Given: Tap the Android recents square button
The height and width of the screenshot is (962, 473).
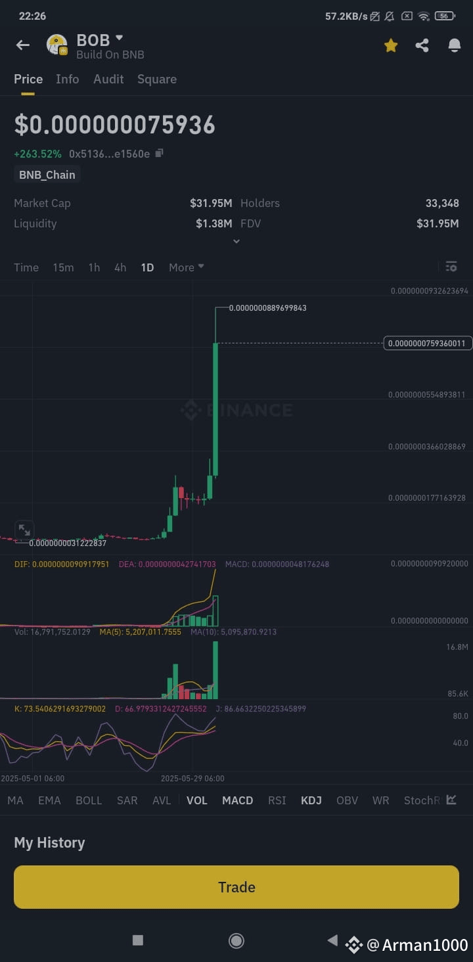Looking at the screenshot, I should tap(138, 940).
